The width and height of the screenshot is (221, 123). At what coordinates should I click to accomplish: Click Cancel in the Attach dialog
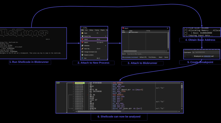coord(166,57)
